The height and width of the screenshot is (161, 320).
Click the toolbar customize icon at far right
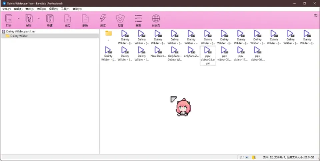[x=316, y=15]
